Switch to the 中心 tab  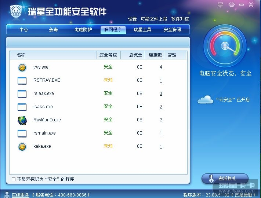tap(23, 30)
